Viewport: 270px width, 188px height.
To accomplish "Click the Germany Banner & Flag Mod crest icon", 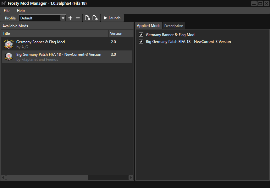I will [9, 44].
